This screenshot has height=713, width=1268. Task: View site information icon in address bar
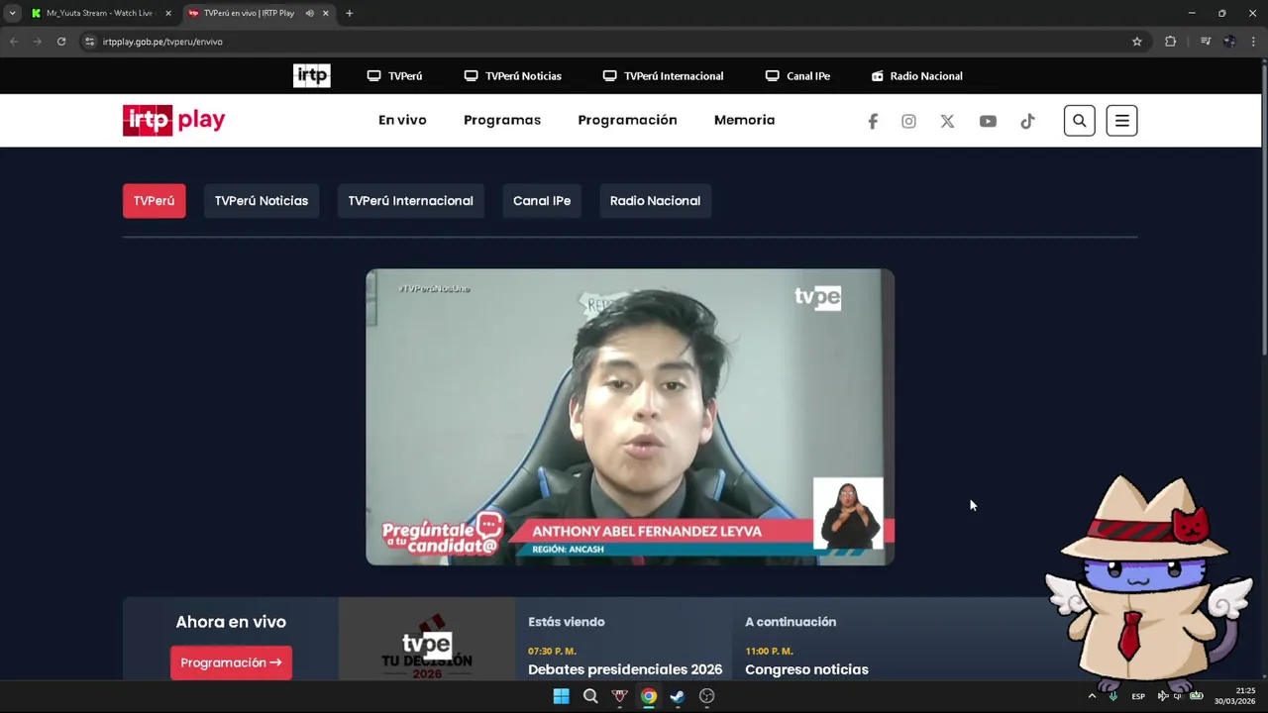tap(89, 42)
